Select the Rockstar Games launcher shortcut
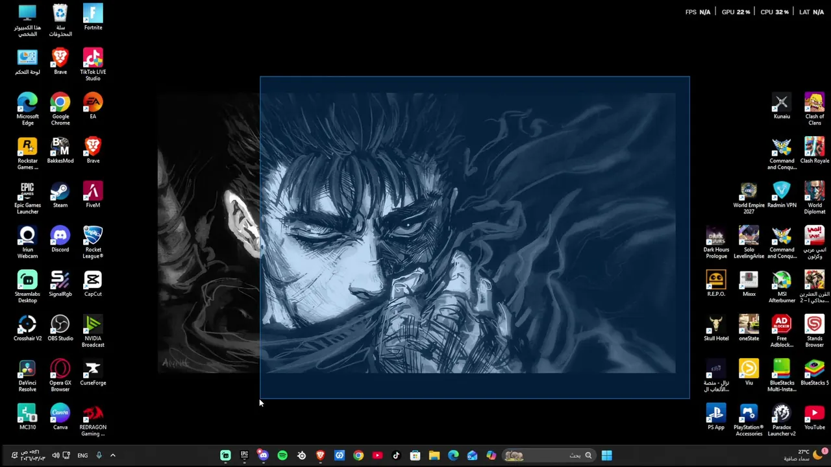The height and width of the screenshot is (467, 831). (27, 154)
